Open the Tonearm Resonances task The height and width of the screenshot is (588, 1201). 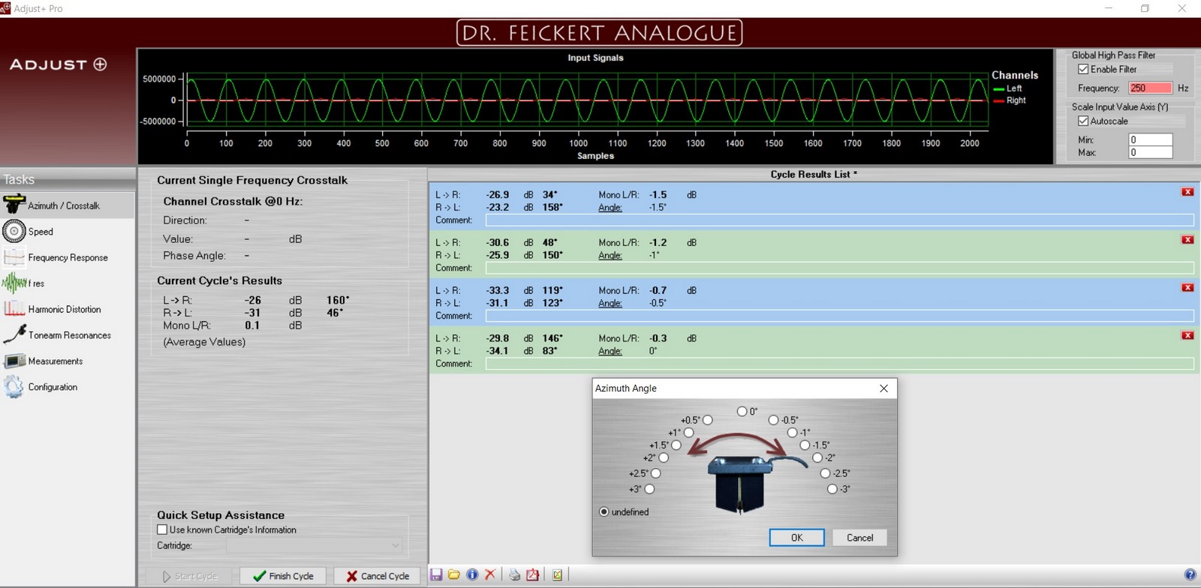point(69,335)
